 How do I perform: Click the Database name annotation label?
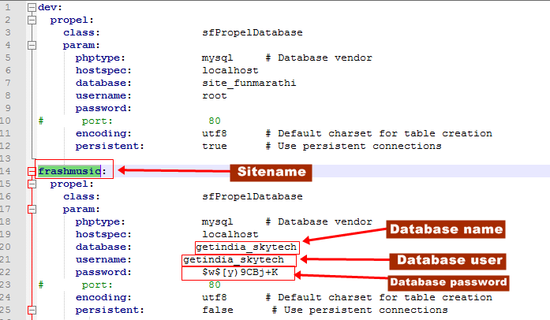click(446, 229)
